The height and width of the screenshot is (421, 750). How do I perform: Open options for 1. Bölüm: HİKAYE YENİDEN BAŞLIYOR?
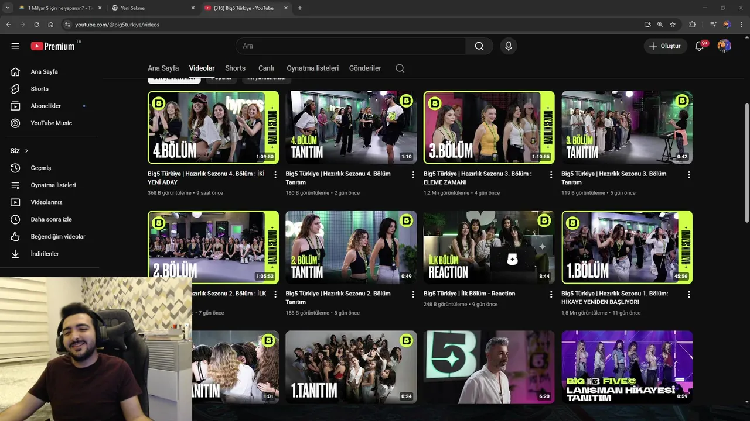coord(689,295)
